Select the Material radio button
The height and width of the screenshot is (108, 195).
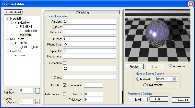[138, 79]
